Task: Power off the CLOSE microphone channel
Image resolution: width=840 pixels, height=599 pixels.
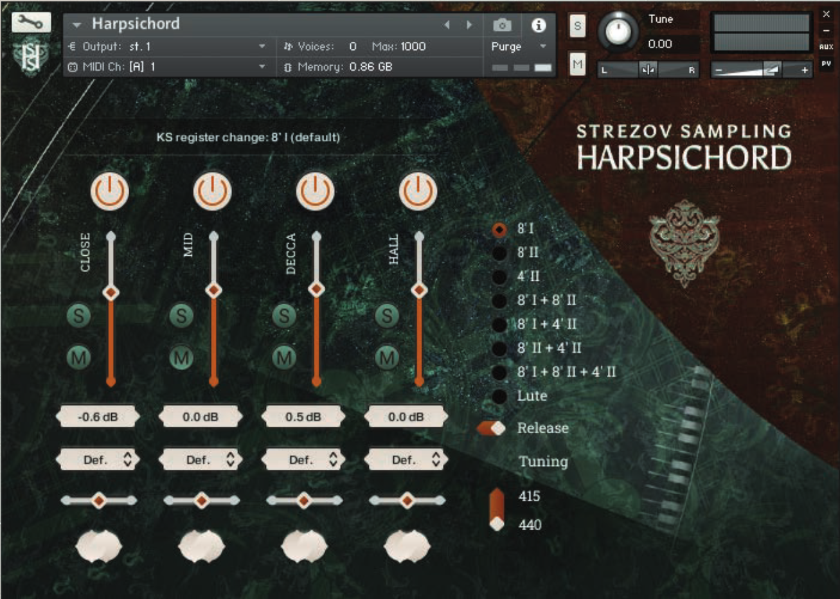Action: 109,190
